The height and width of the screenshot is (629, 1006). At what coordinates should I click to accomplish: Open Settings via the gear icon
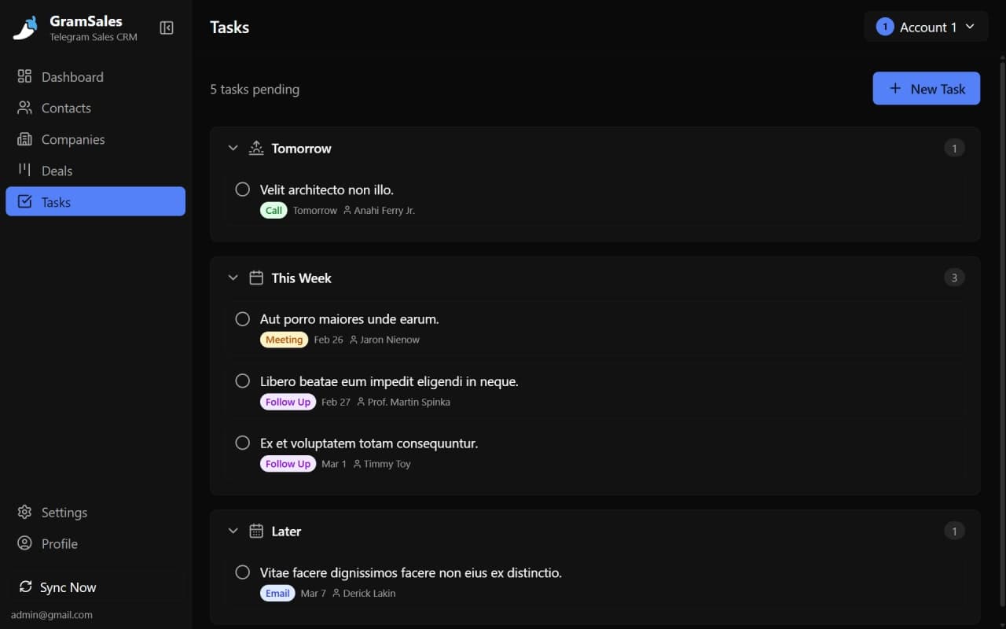[25, 512]
